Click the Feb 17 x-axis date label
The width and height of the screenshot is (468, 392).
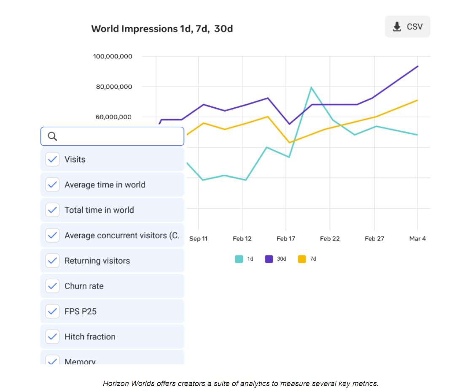pyautogui.click(x=285, y=239)
